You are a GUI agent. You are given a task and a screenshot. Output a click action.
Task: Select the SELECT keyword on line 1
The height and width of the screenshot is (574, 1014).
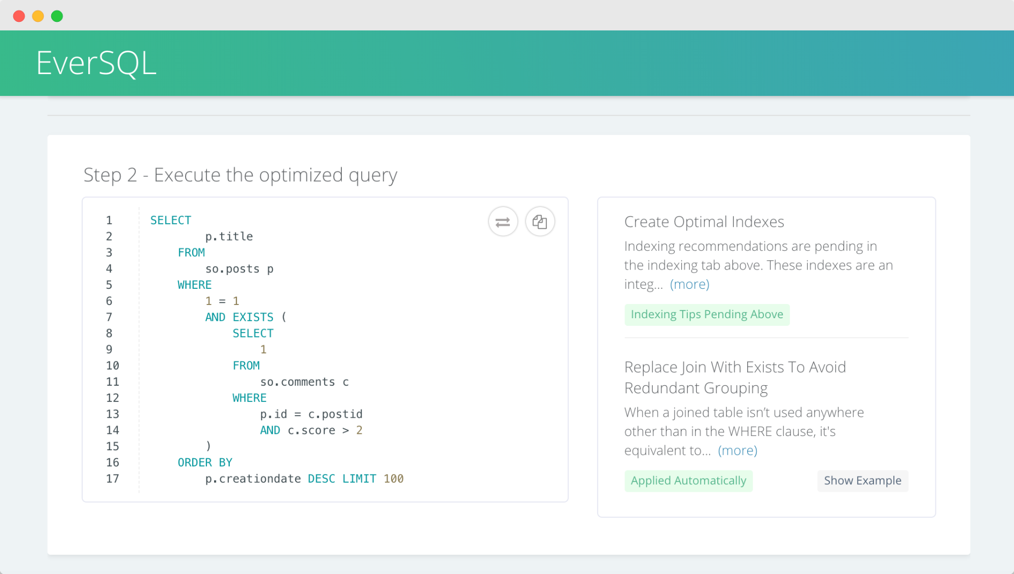[170, 220]
